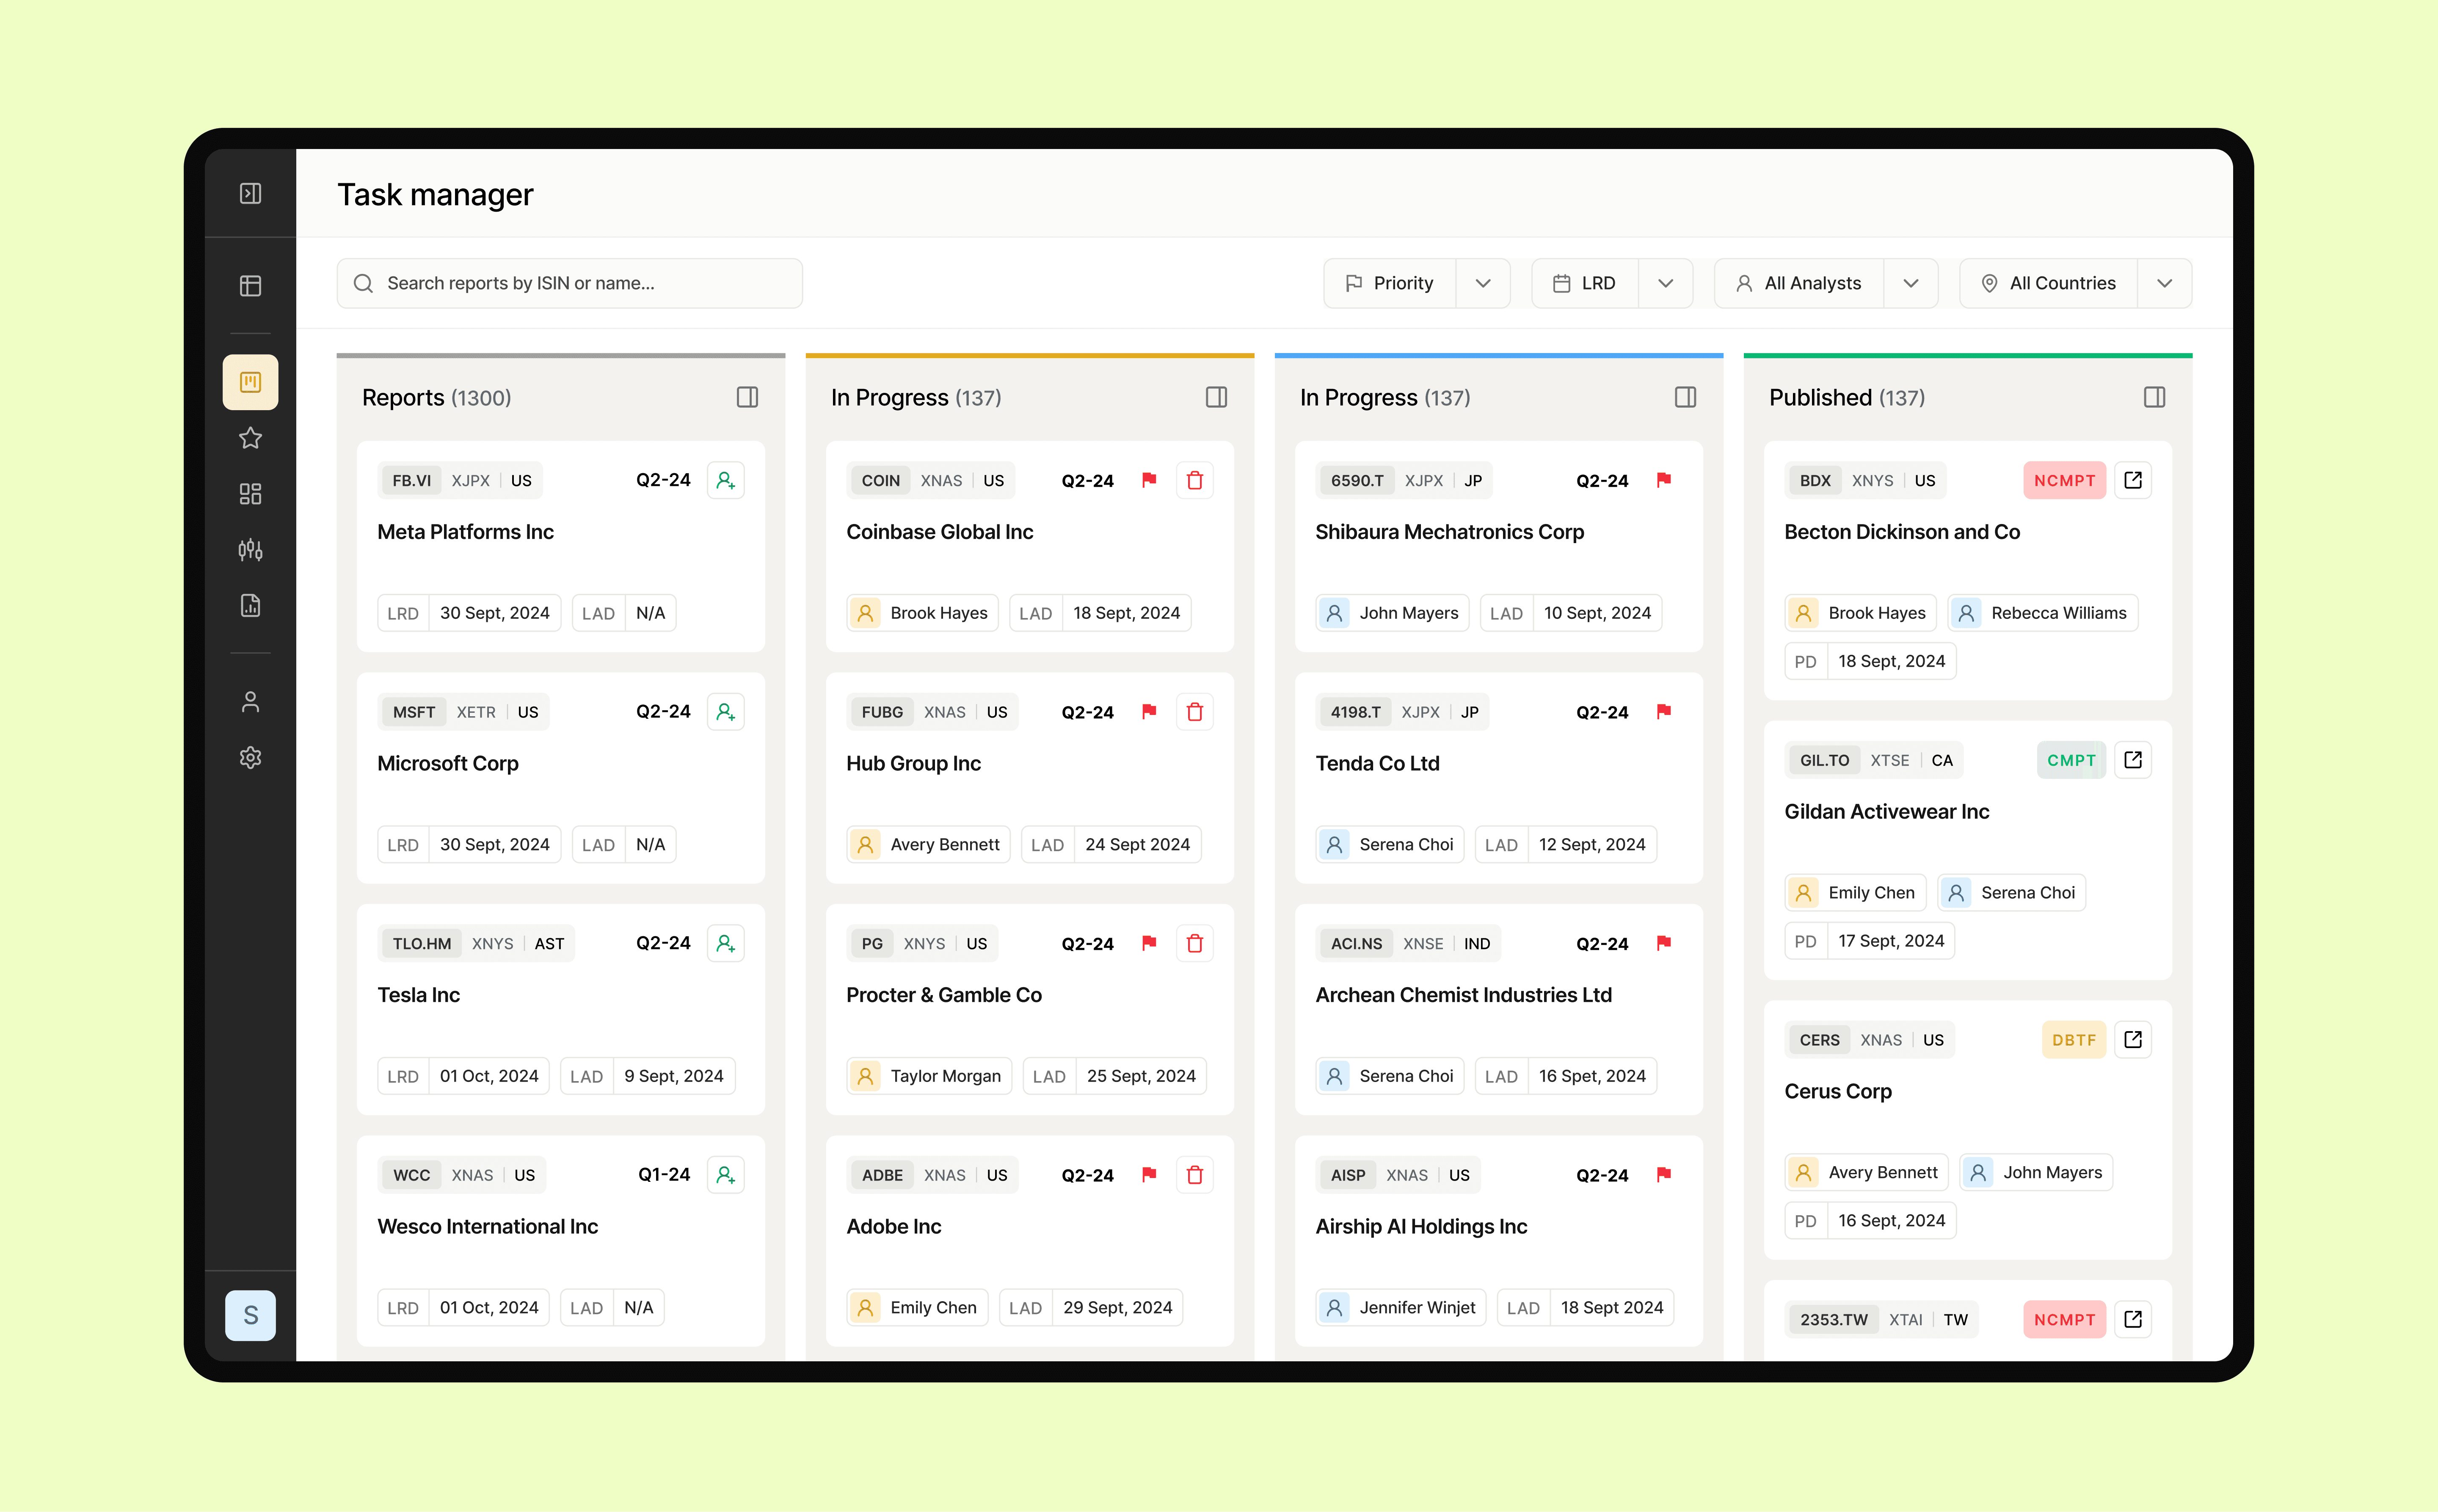Screen dimensions: 2438x1512
Task: Open the table view icon in sidebar
Action: tap(250, 286)
